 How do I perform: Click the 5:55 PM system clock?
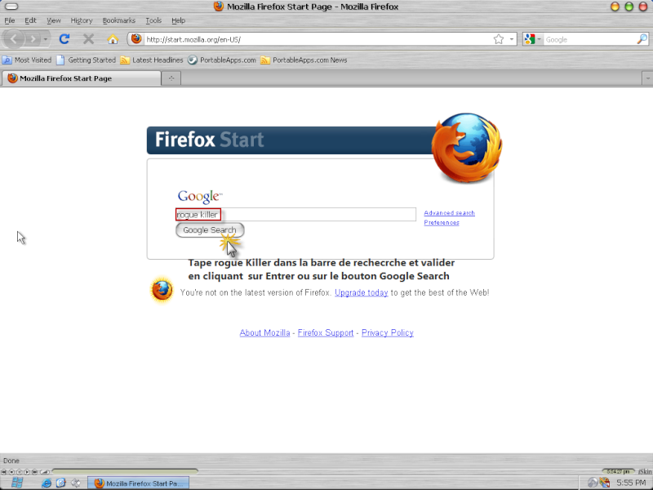pyautogui.click(x=632, y=483)
